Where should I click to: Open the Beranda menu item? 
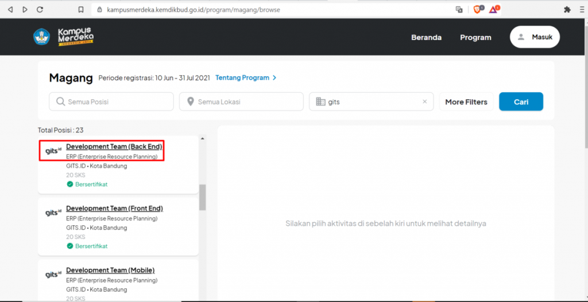tap(427, 37)
